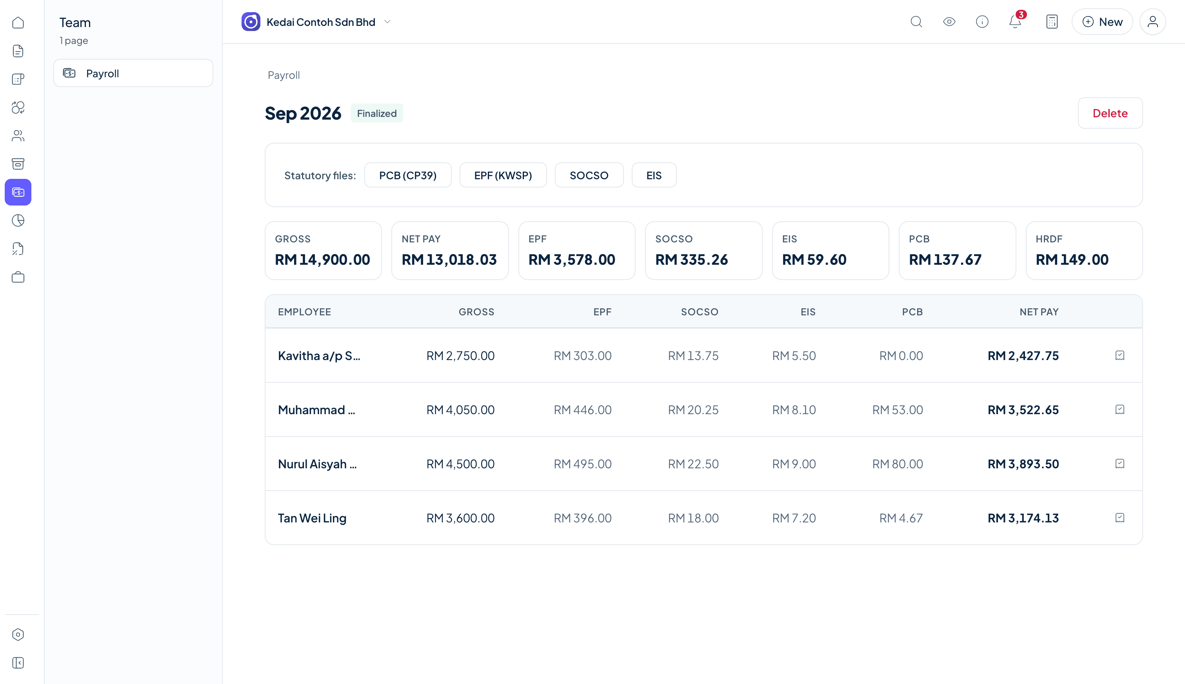
Task: Click the Payroll breadcrumb link
Action: point(283,75)
